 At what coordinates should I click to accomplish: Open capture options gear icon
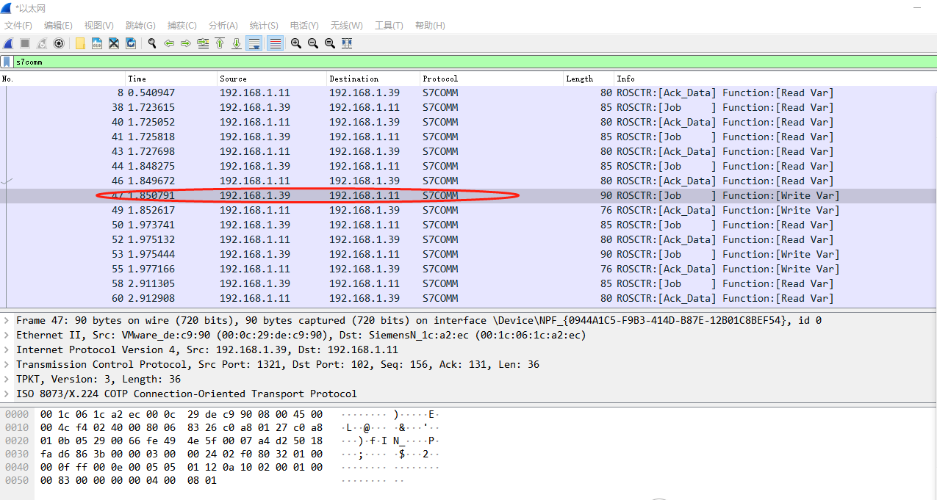coord(59,43)
